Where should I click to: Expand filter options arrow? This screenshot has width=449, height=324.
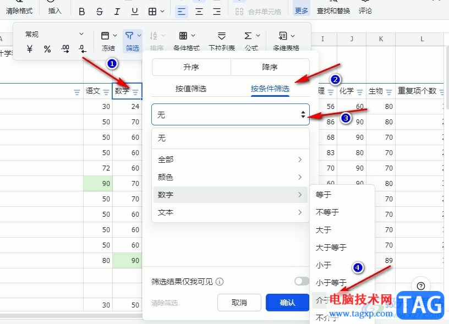coord(139,36)
